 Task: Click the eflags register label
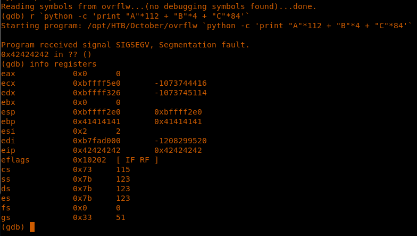15,160
